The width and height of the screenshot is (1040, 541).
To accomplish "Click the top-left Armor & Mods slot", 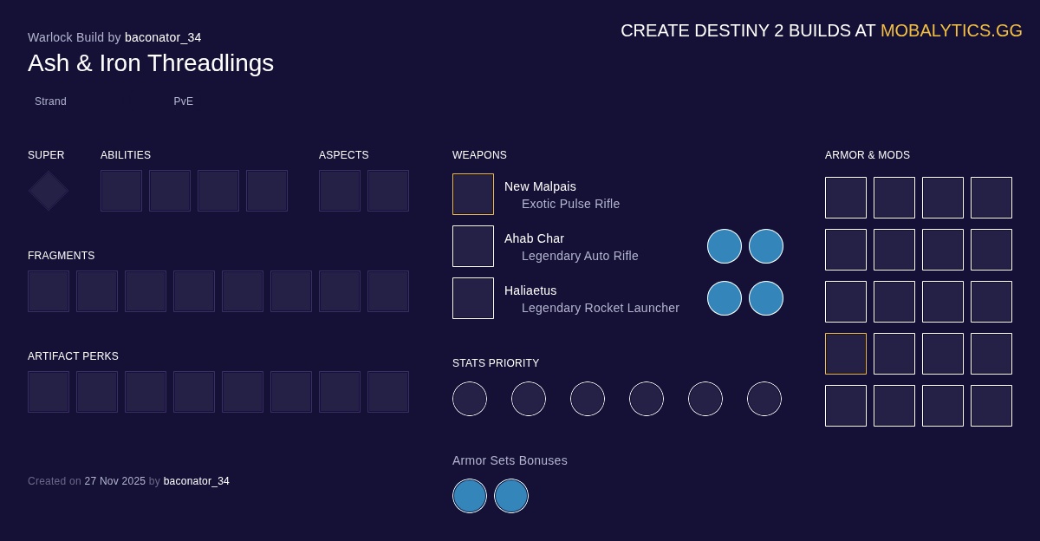I will pyautogui.click(x=846, y=198).
